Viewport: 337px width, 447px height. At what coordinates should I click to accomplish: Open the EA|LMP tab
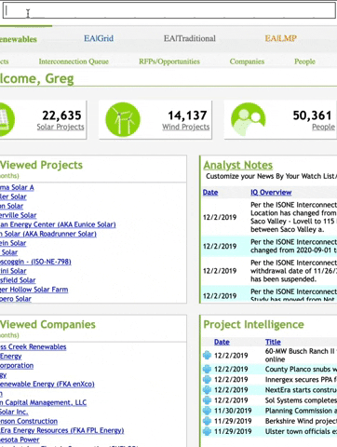[281, 38]
